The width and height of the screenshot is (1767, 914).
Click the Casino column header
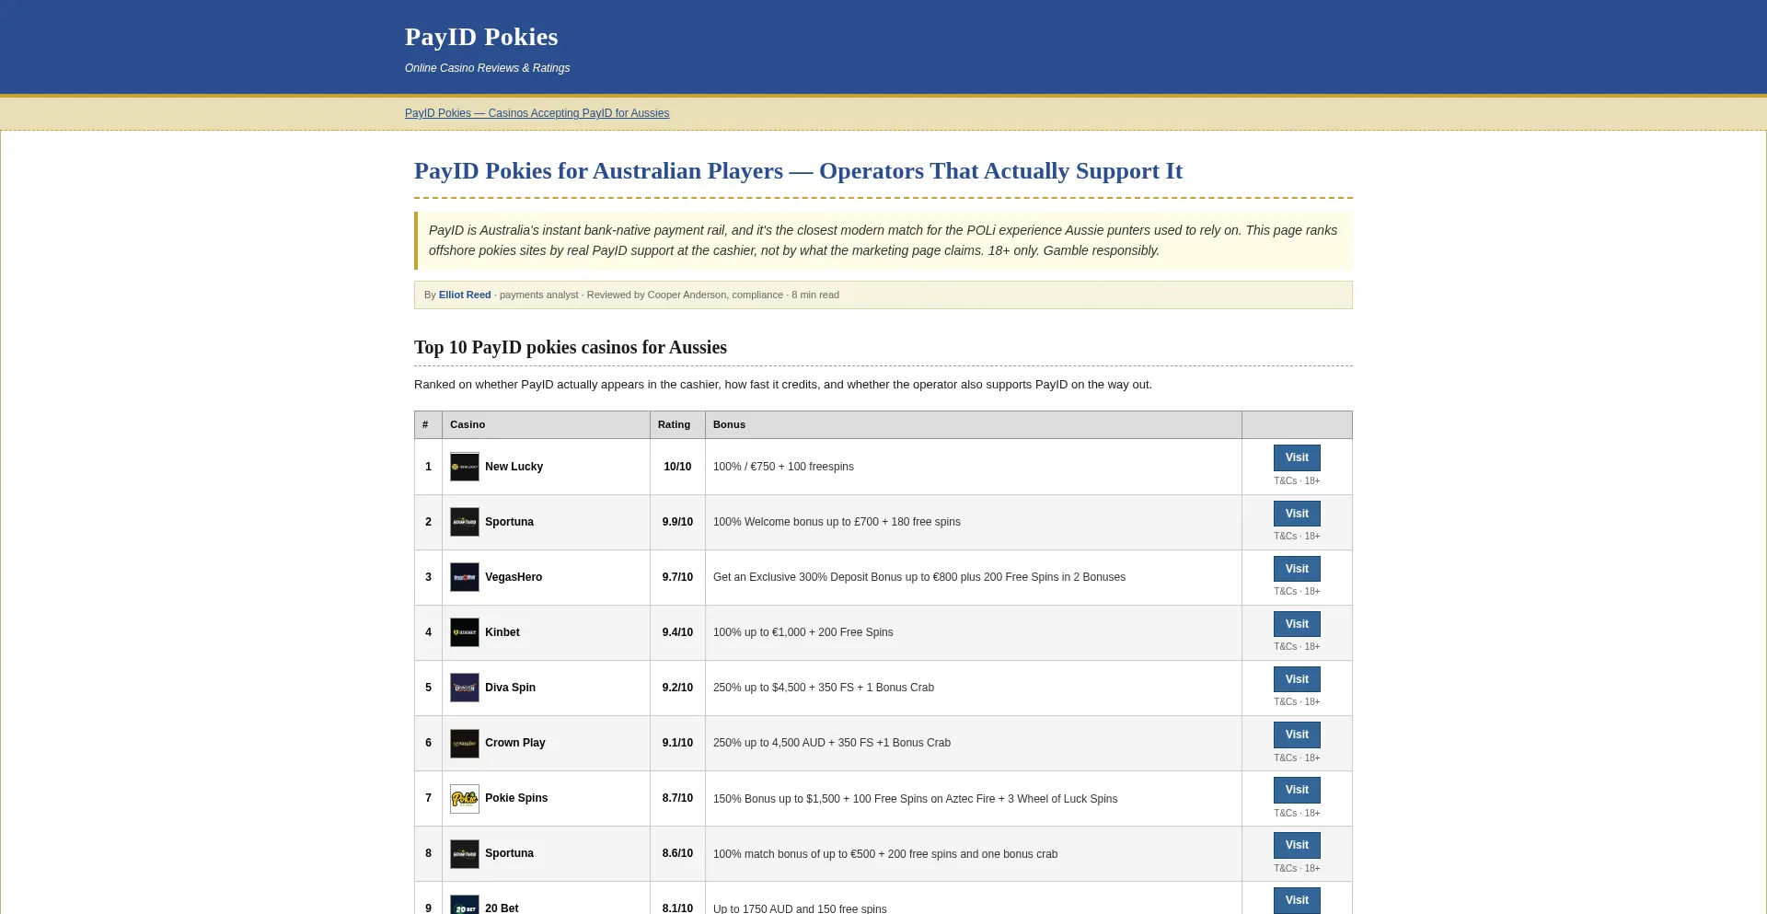coord(546,424)
